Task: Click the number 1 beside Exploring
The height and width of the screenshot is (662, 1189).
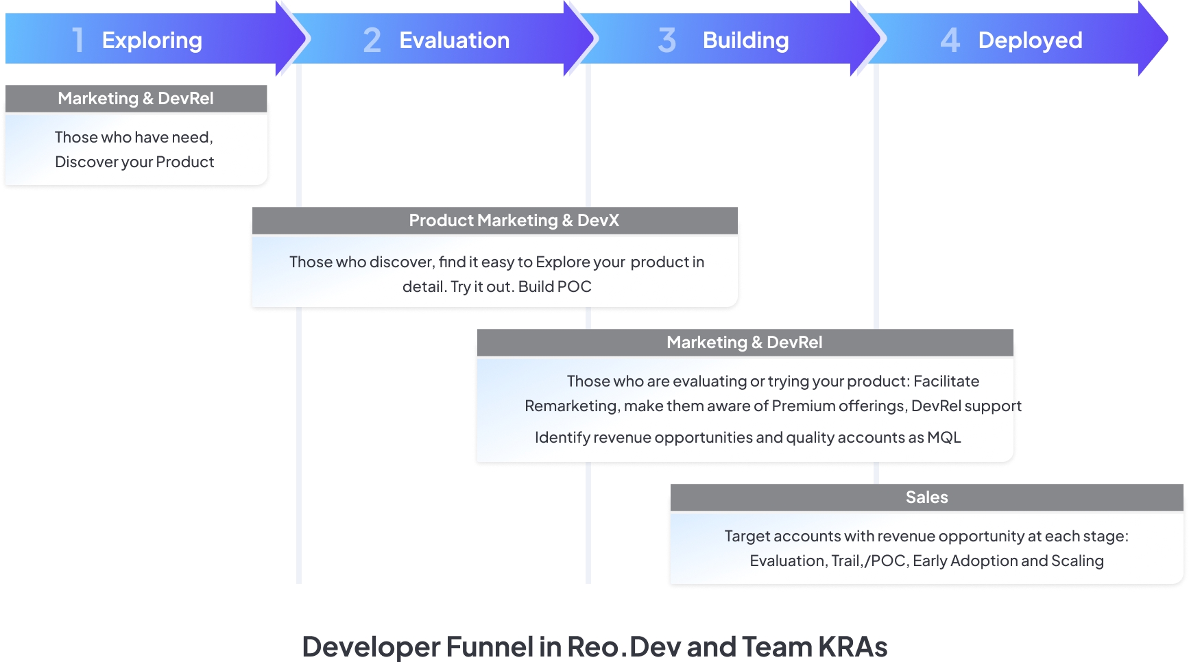Action: (78, 40)
